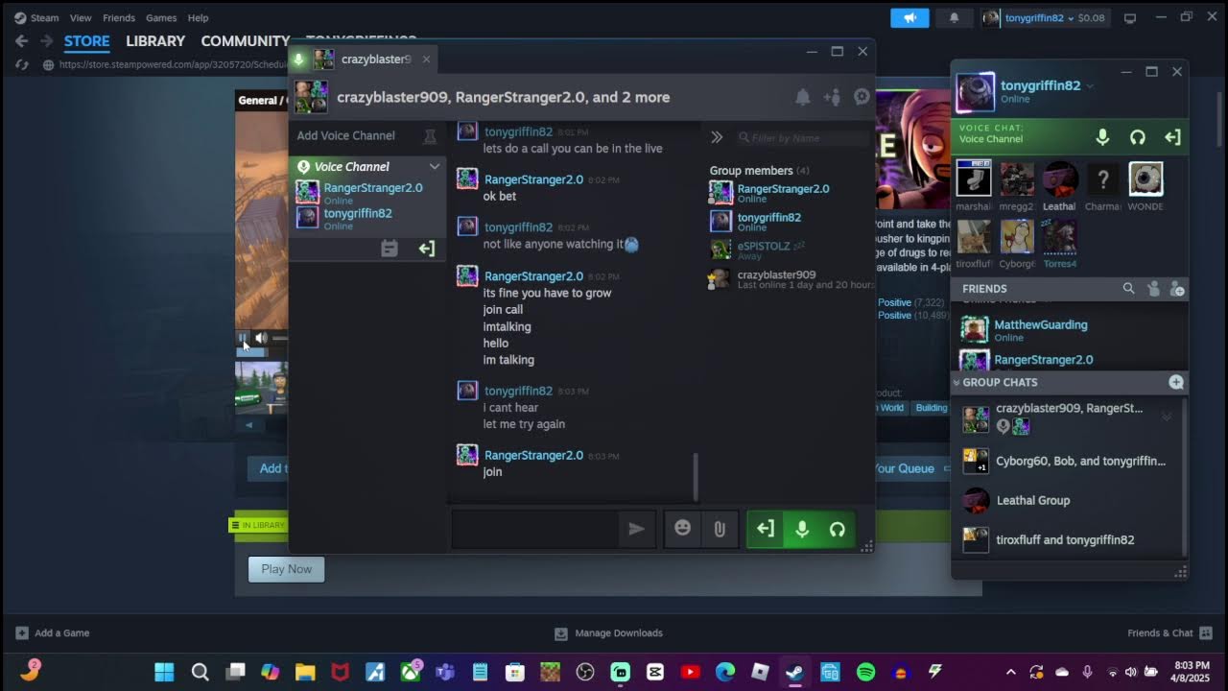This screenshot has height=691, width=1228.
Task: Go to the LIBRARY tab
Action: pos(155,41)
